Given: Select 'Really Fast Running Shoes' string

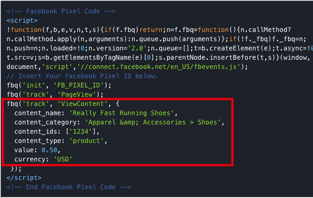Looking at the screenshot, I should click(x=122, y=113).
